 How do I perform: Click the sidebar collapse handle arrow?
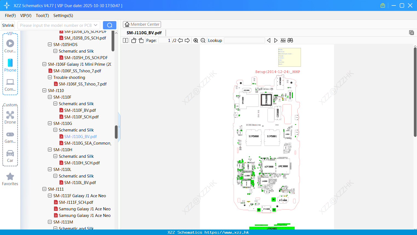(x=119, y=127)
